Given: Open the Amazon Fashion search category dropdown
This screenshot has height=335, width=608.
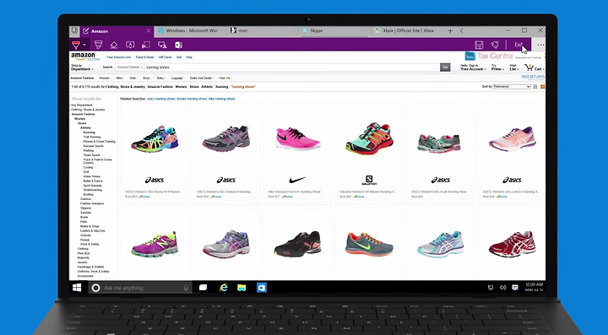Looking at the screenshot, I should pos(129,68).
